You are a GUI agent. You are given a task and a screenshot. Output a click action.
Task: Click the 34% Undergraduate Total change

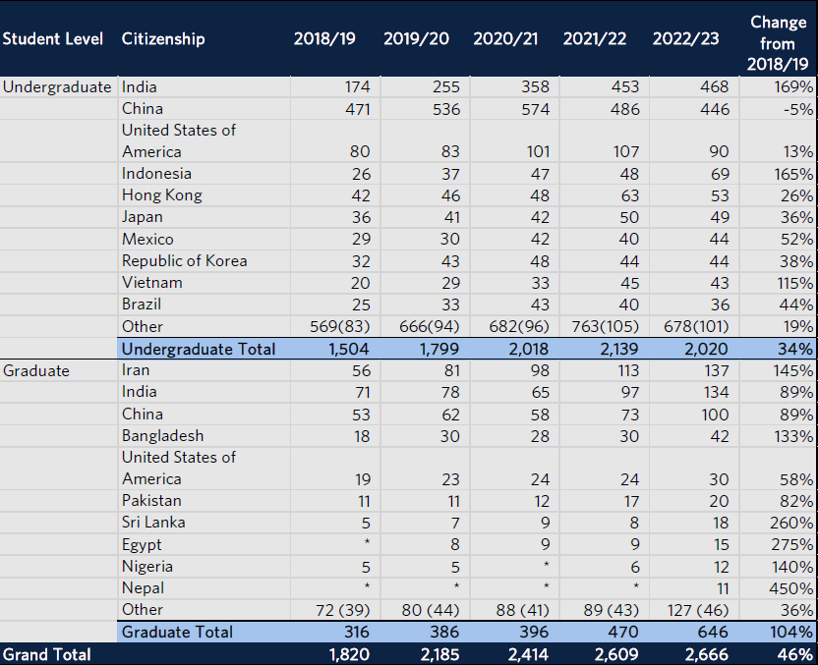tap(795, 349)
